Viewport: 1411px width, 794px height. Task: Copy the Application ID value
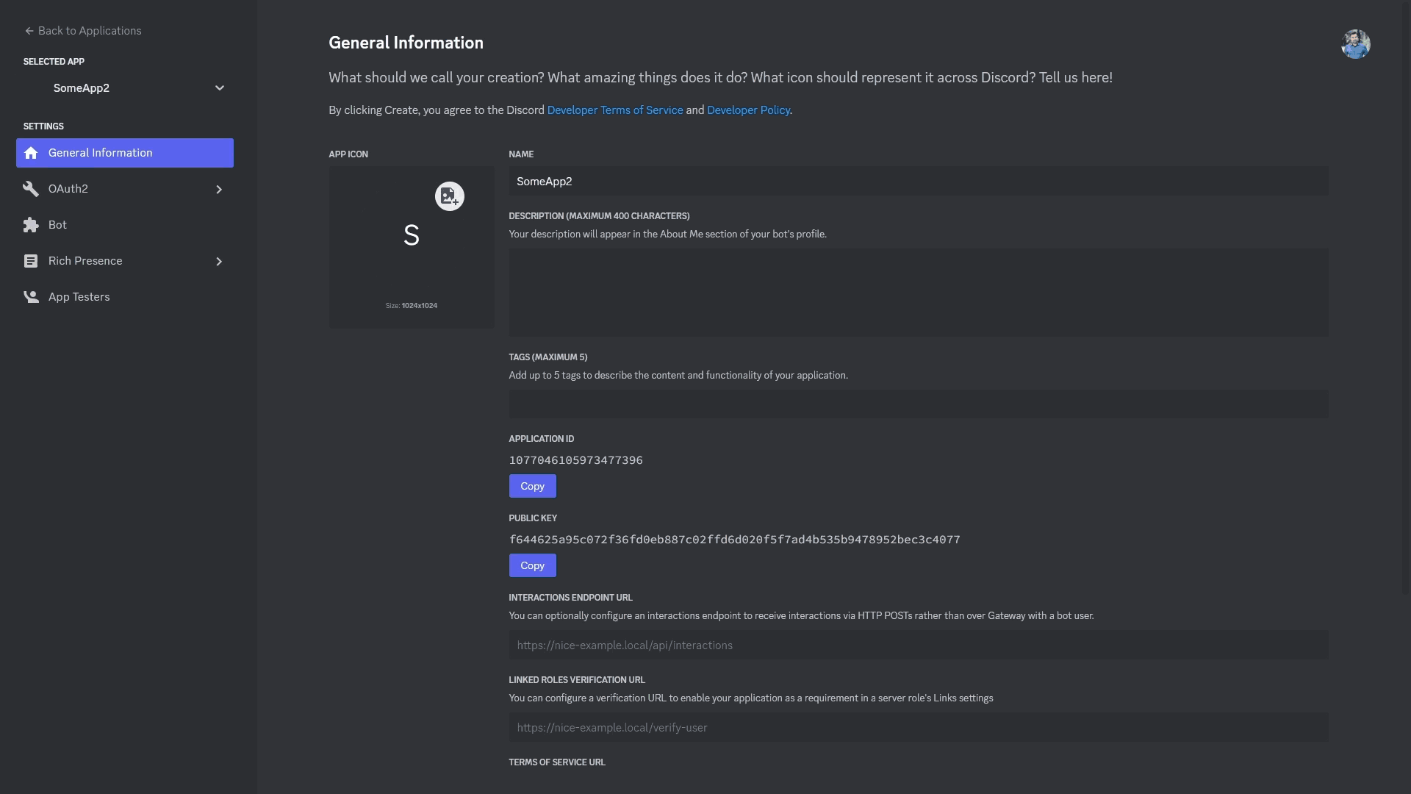click(532, 486)
